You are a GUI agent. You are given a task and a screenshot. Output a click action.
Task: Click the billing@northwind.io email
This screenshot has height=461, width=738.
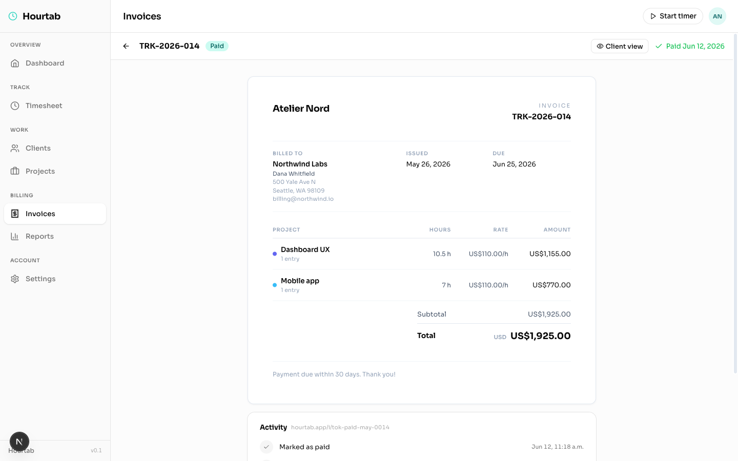303,199
